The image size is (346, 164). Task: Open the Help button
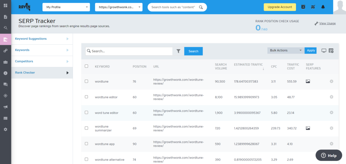pos(329,156)
